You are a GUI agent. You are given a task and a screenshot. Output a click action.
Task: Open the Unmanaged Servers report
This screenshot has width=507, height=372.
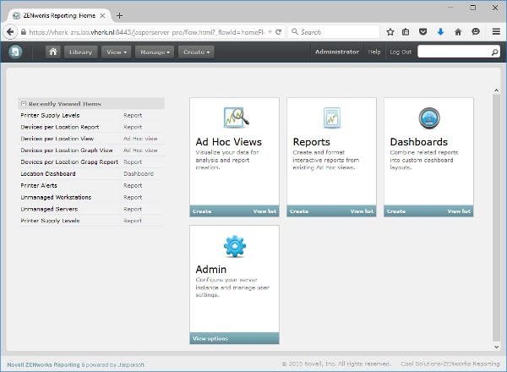click(x=49, y=209)
